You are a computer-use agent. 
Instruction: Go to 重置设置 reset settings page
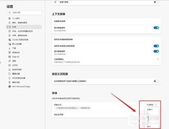[16, 74]
